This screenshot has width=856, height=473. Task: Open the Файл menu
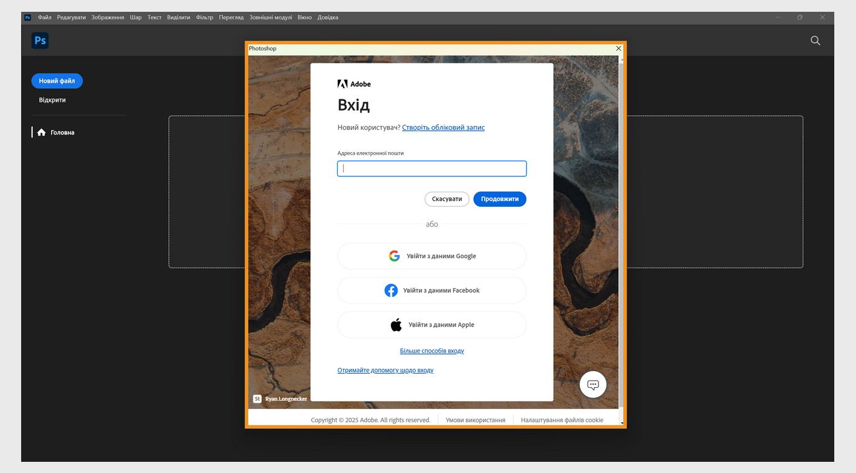(x=45, y=17)
